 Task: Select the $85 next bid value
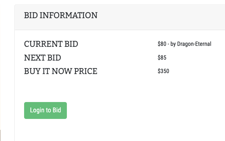pyautogui.click(x=162, y=58)
